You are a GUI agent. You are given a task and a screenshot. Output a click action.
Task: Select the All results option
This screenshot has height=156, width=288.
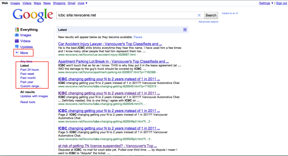27,92
